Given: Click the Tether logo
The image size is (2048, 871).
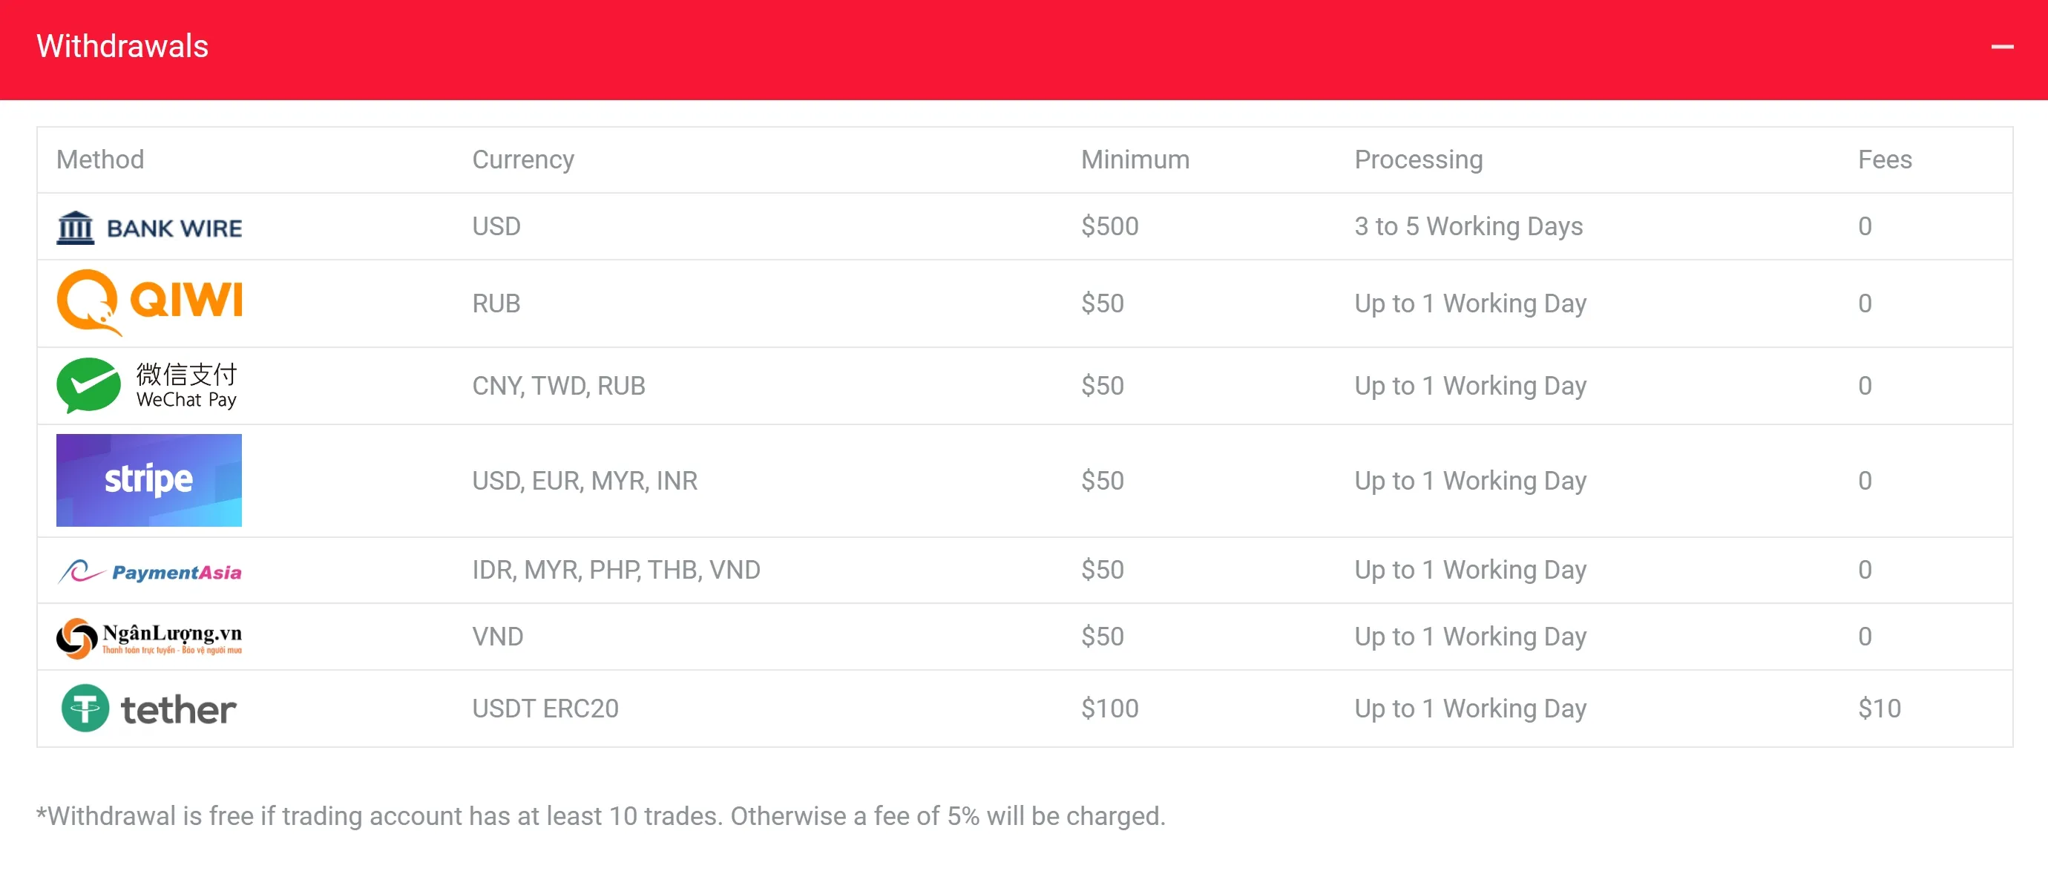Looking at the screenshot, I should [x=148, y=708].
